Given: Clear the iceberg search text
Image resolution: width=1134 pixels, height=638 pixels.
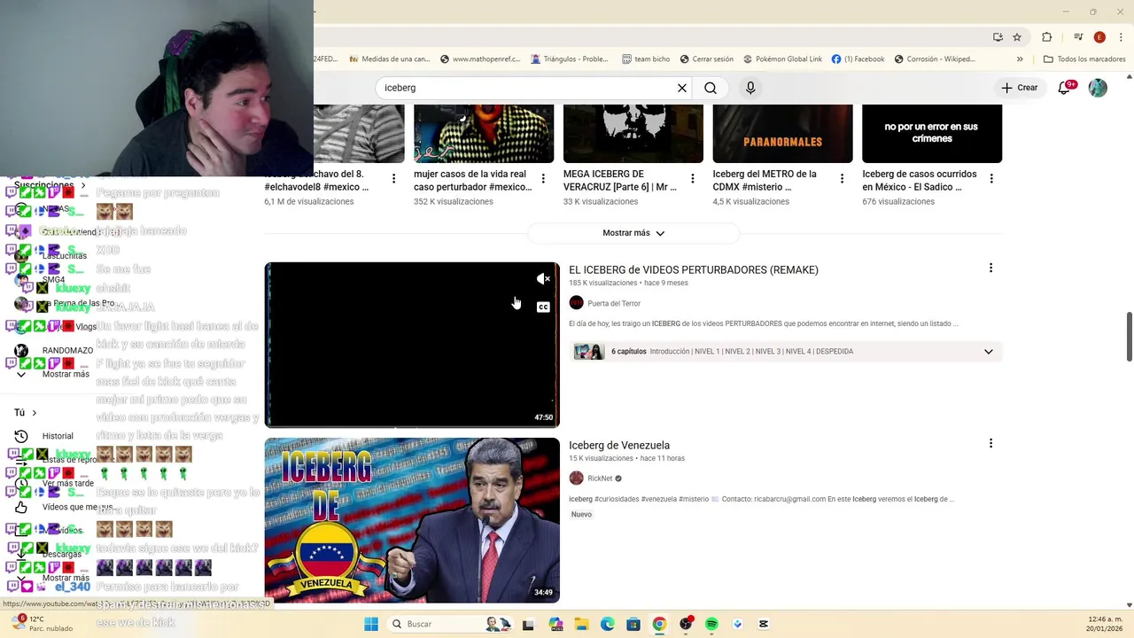Looking at the screenshot, I should click(682, 88).
